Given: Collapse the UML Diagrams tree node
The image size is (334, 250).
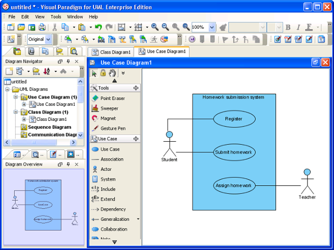Looking at the screenshot, I should (7, 89).
